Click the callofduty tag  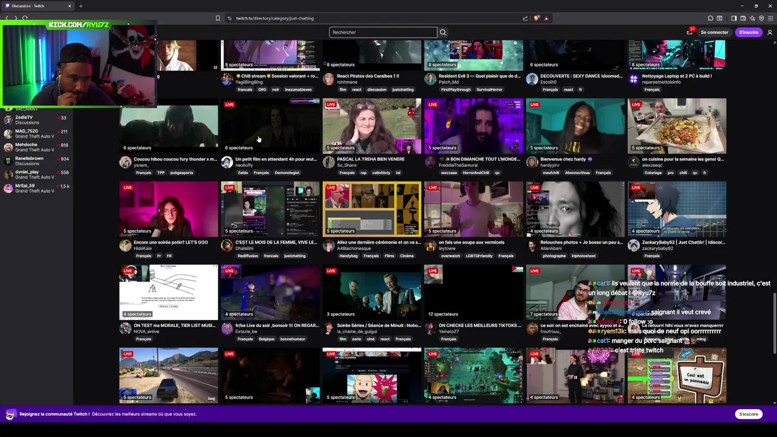381,172
